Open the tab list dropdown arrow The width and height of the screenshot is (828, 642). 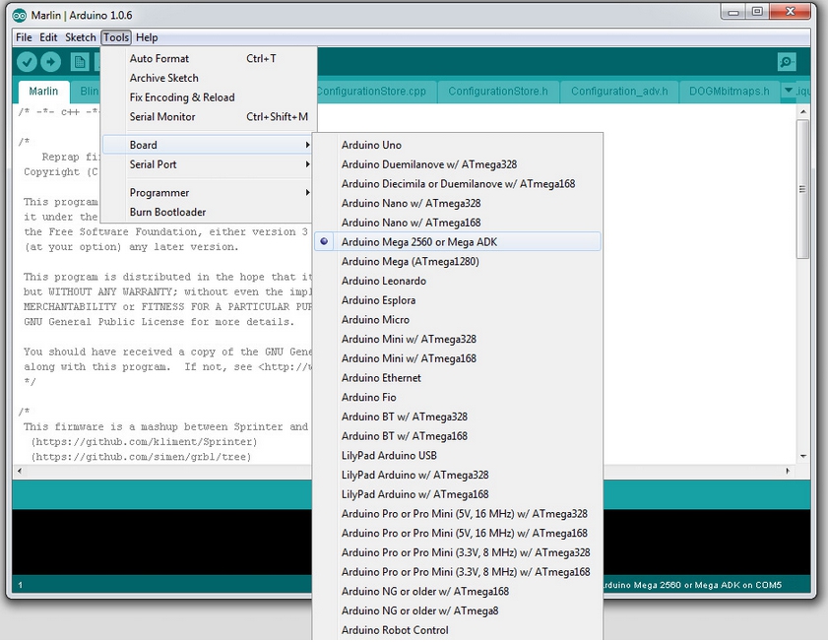pos(789,91)
